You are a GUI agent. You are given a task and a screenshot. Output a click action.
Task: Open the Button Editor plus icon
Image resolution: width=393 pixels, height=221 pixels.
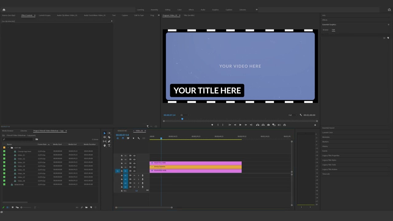[x=315, y=125]
